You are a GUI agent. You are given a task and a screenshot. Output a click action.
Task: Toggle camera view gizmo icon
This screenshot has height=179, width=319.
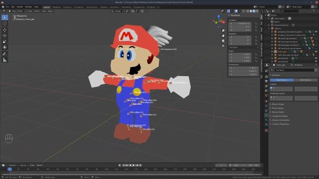(x=223, y=41)
